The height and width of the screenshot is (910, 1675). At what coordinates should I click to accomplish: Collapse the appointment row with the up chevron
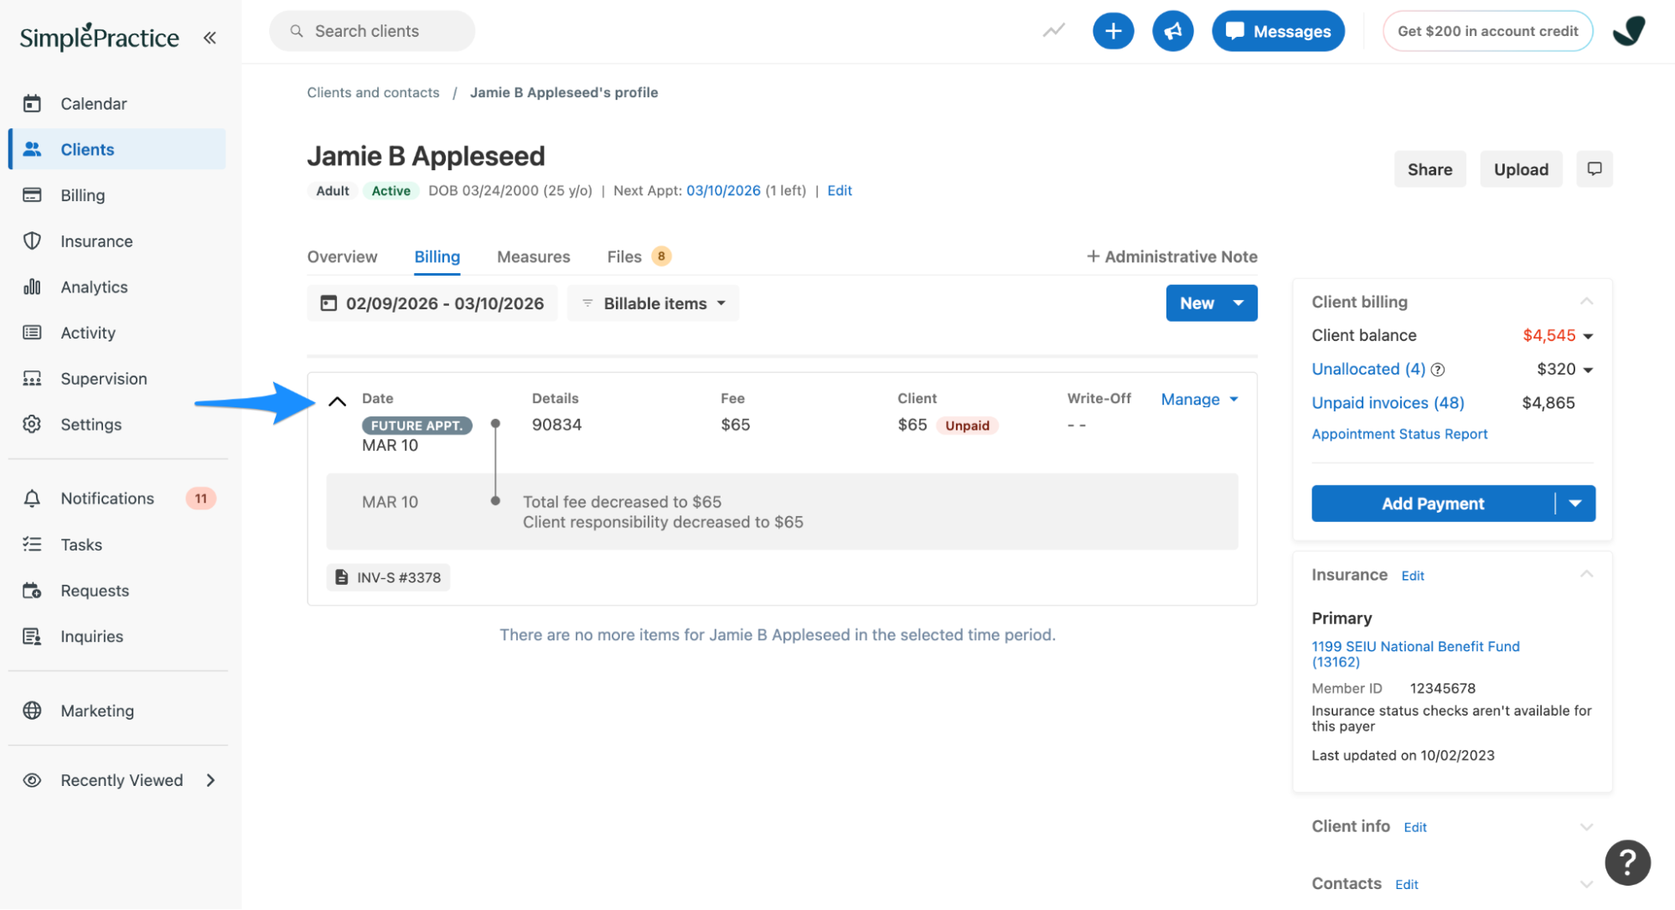[x=337, y=401]
